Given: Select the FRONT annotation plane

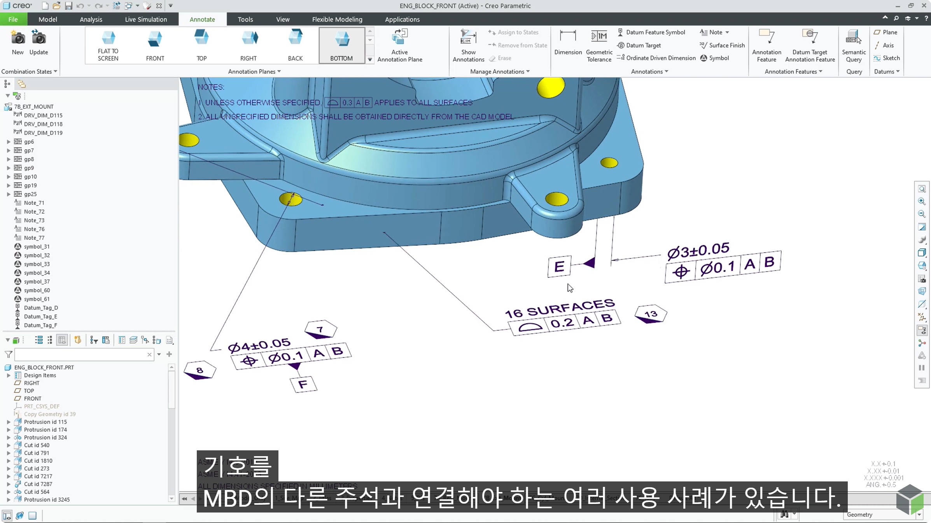Looking at the screenshot, I should pyautogui.click(x=155, y=46).
